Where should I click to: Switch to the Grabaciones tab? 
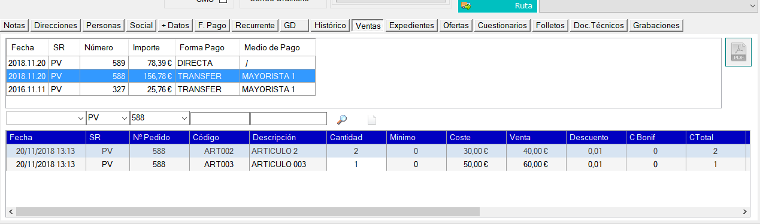coord(656,25)
